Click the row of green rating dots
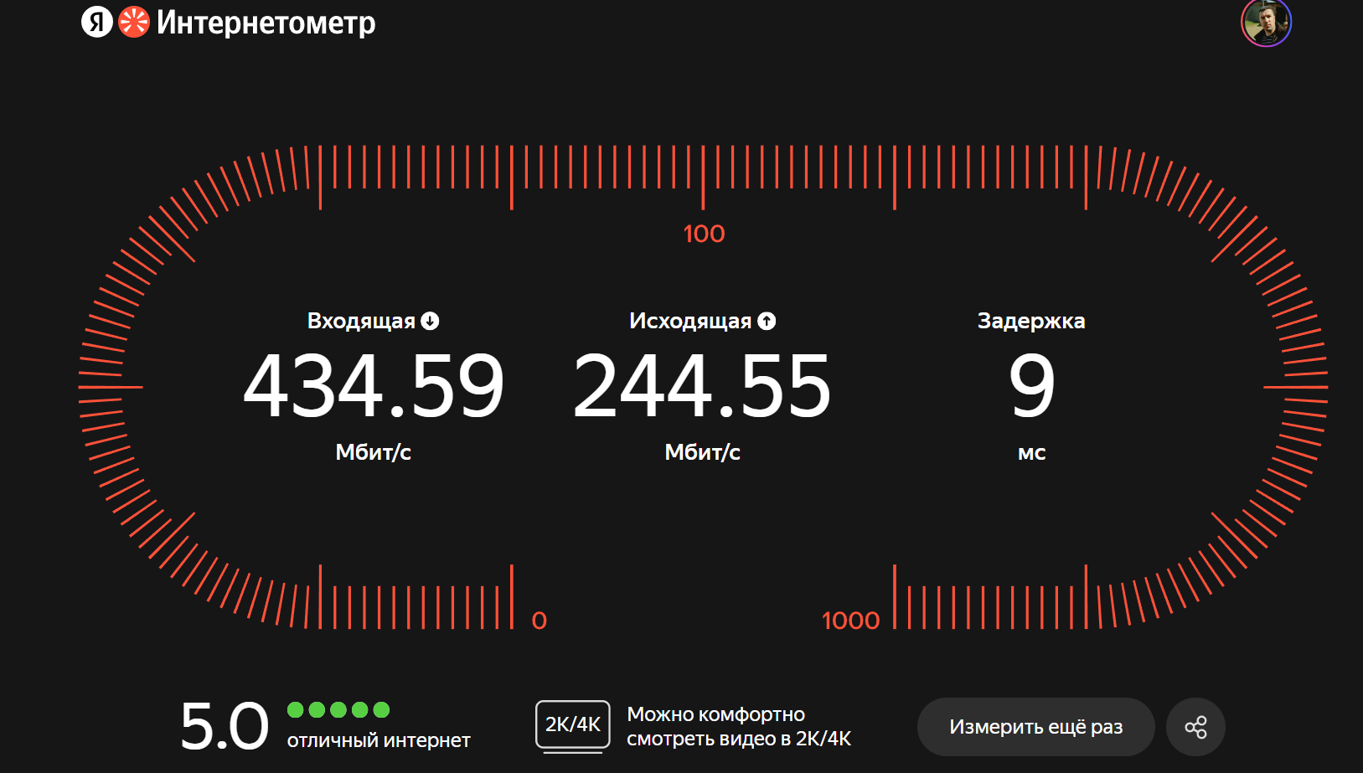This screenshot has height=773, width=1363. (x=338, y=710)
